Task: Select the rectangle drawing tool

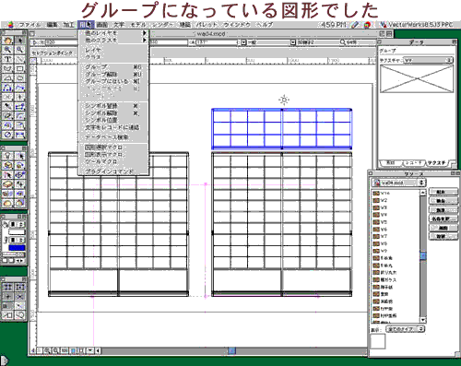Action: pos(20,68)
